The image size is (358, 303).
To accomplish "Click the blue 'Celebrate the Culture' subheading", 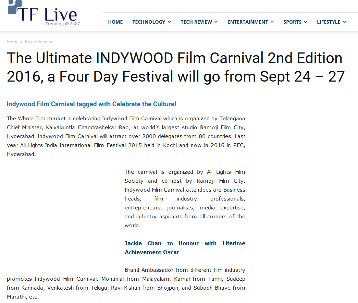I will [x=91, y=104].
